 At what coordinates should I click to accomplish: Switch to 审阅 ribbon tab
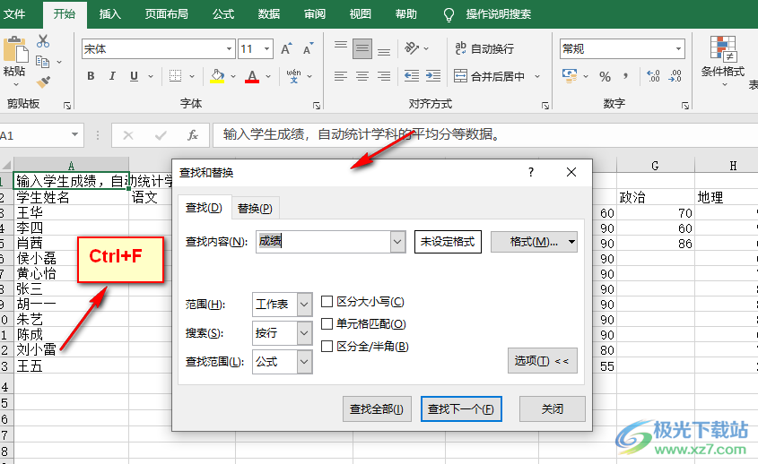pyautogui.click(x=315, y=14)
